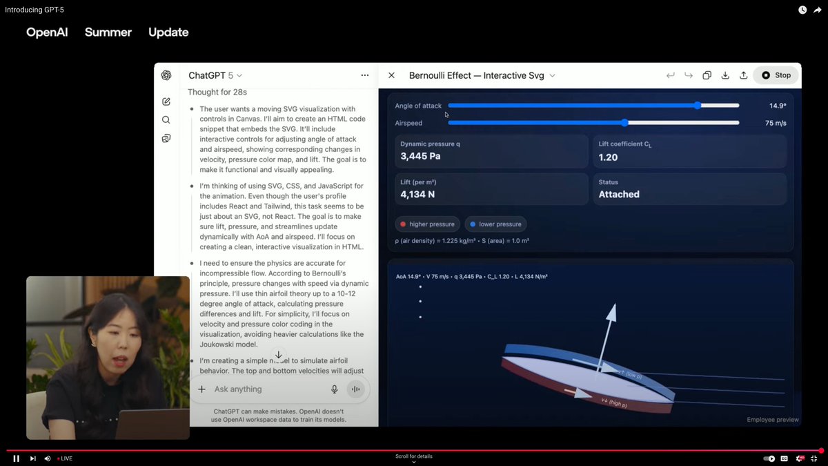Close the canvas with the X

pyautogui.click(x=391, y=75)
